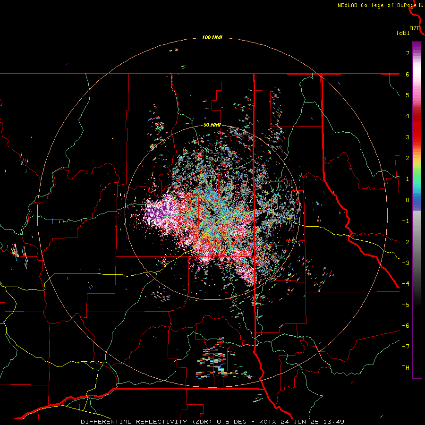Click scale value -6 on the legend
Image resolution: width=425 pixels, height=425 pixels.
pos(406,326)
